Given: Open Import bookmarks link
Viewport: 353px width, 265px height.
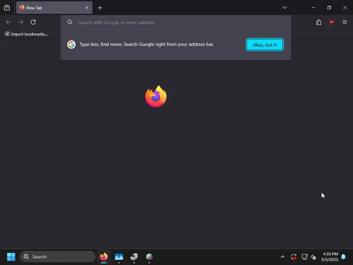Looking at the screenshot, I should pos(26,34).
